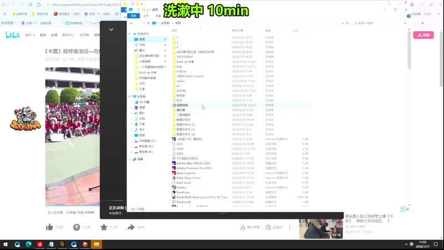Open the recommended piano video title link
The height and width of the screenshot is (250, 444).
tap(369, 218)
